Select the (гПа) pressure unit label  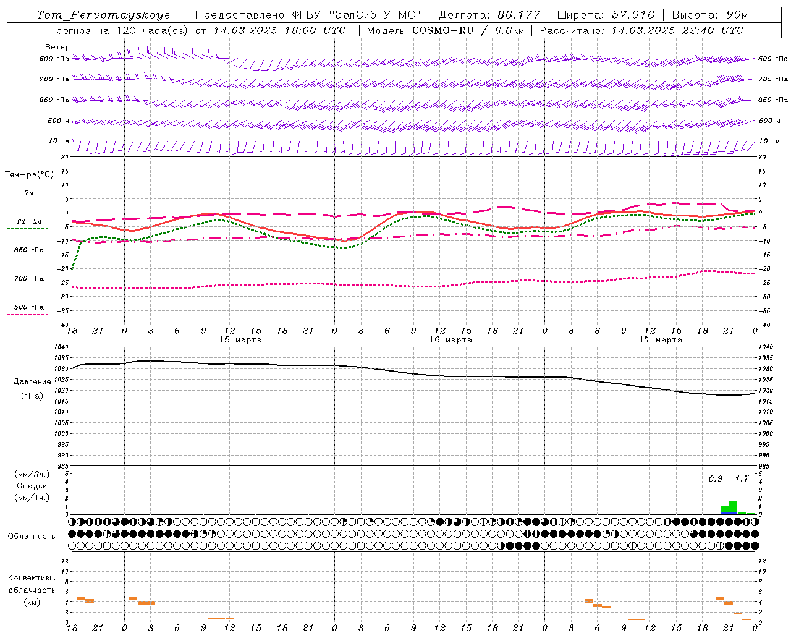click(x=32, y=396)
